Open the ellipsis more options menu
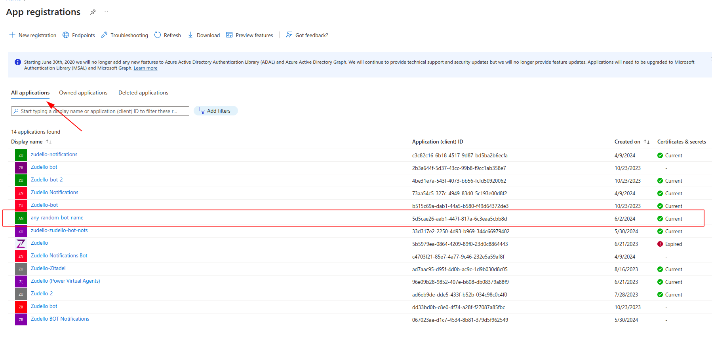 click(x=106, y=12)
